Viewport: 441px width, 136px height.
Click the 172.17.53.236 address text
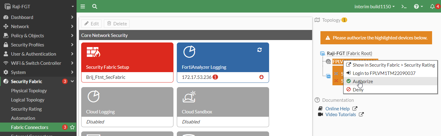tap(197, 77)
